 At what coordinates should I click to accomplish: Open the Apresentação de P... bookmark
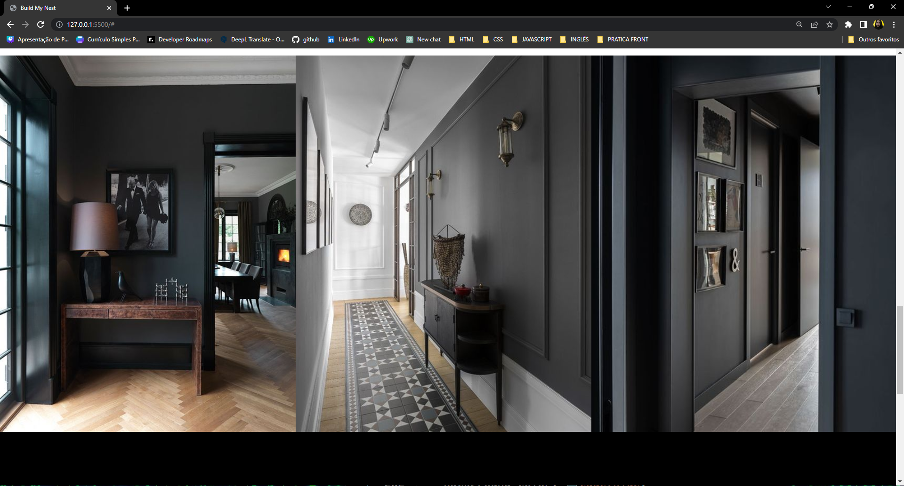tap(38, 40)
